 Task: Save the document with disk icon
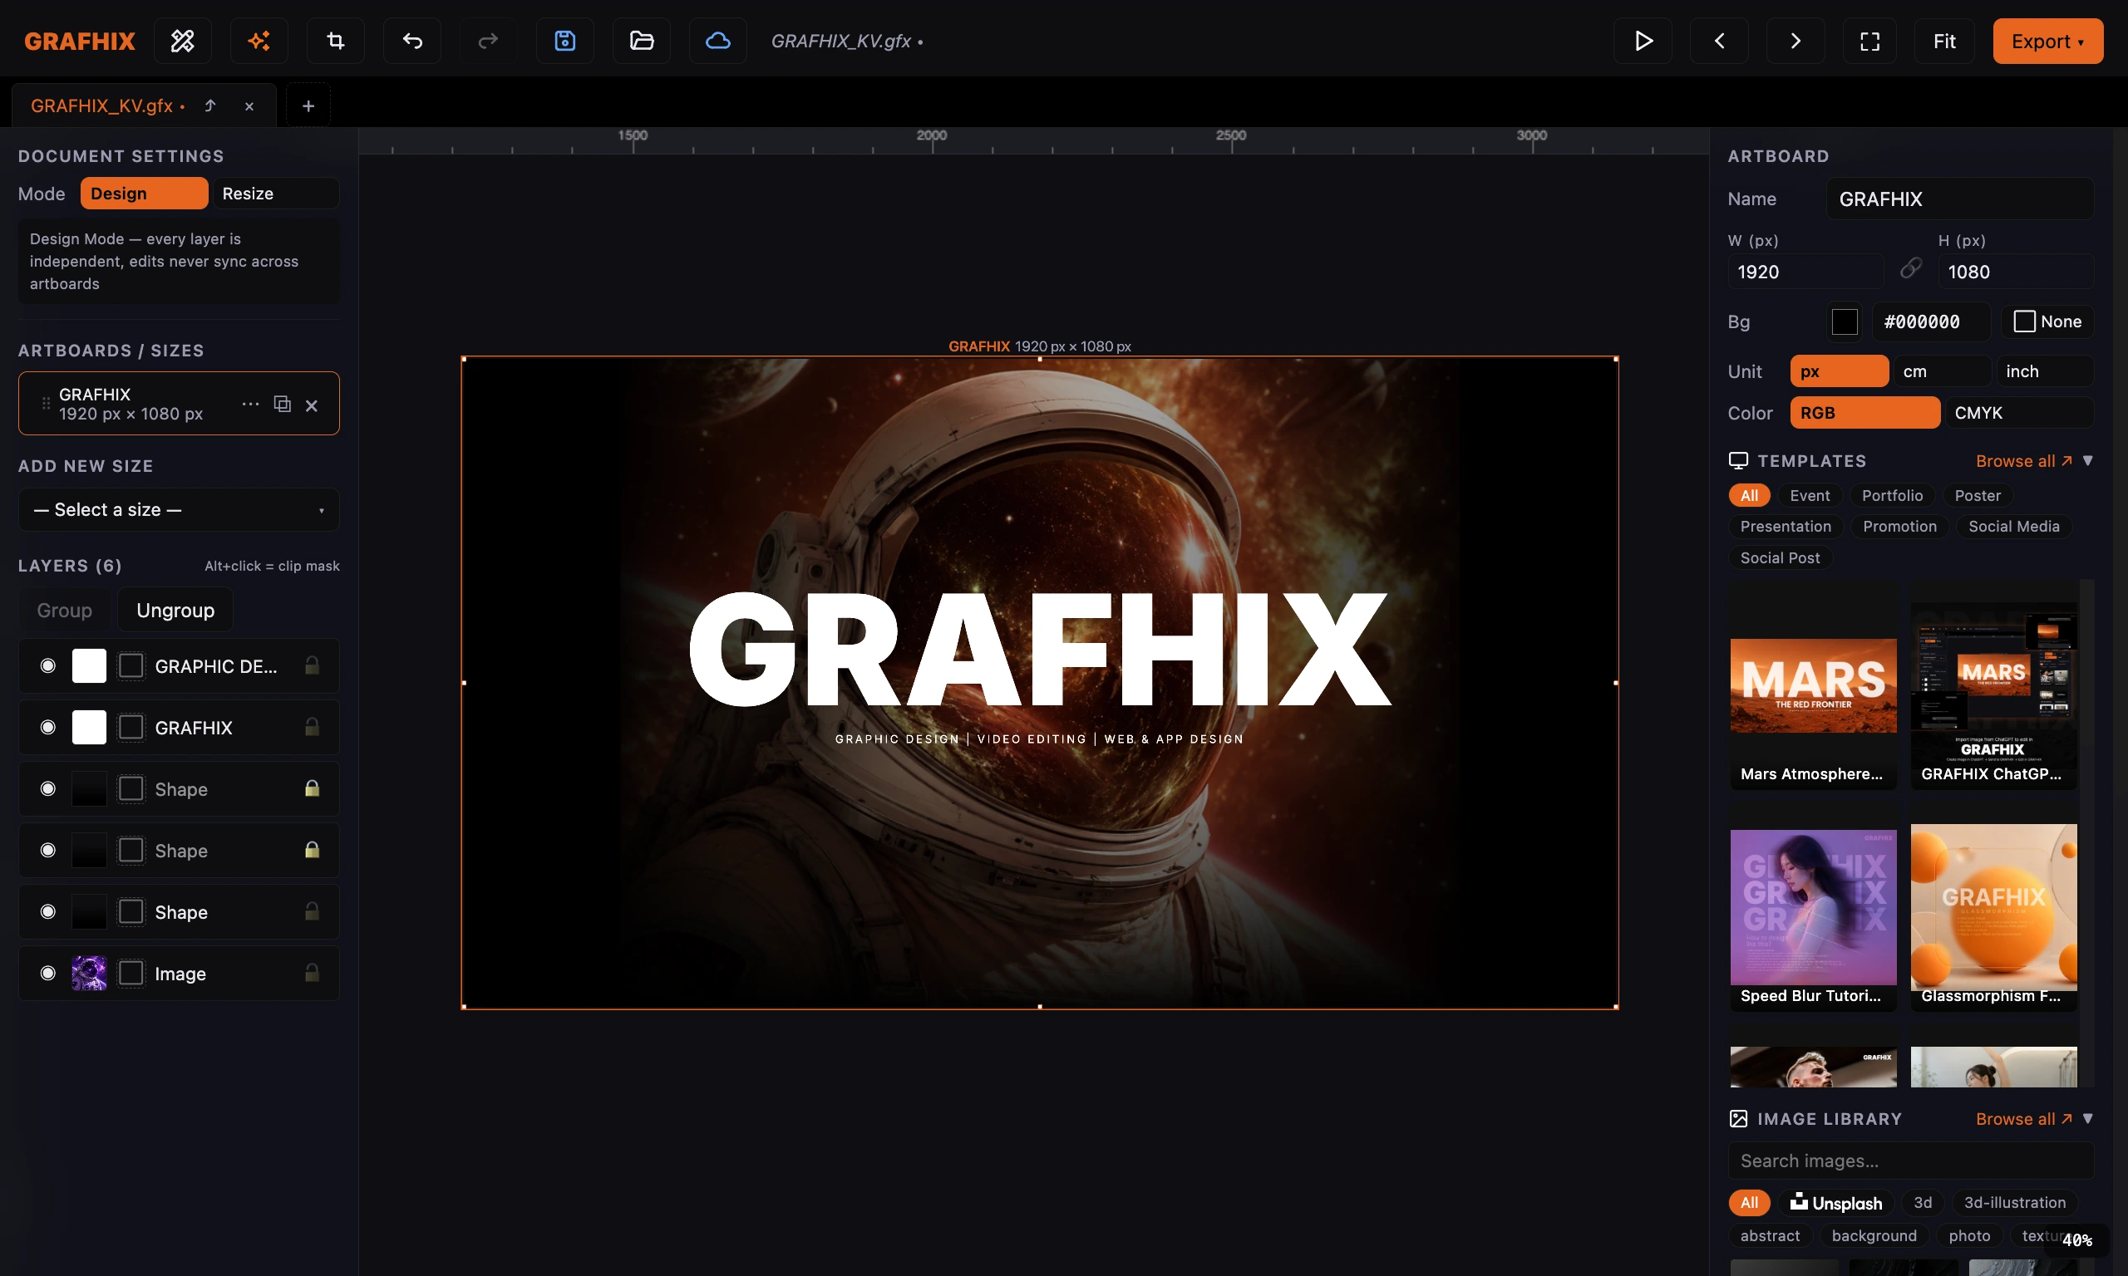565,41
